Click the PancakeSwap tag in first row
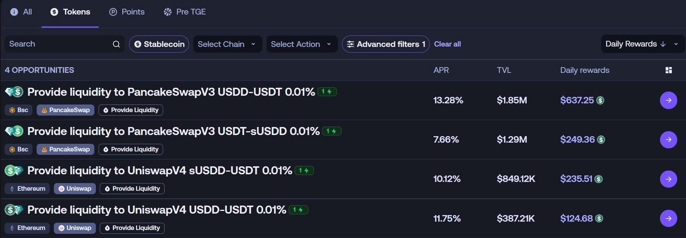The height and width of the screenshot is (238, 686). pos(65,110)
